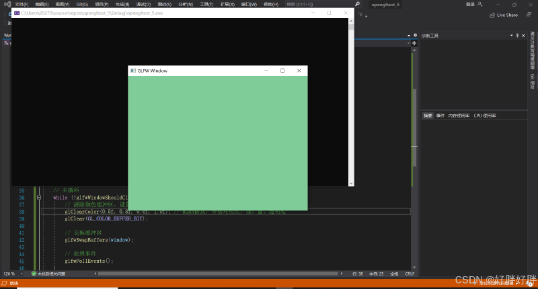Click the editor tab well gear icon
Image resolution: width=538 pixels, height=289 pixels.
coord(415,36)
